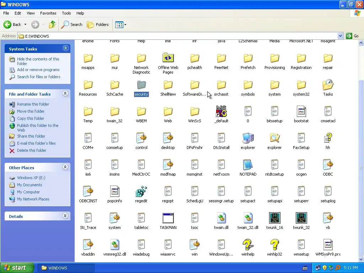Open the Back history dropdown arrow
This screenshot has height=273, width=364.
(x=25, y=25)
